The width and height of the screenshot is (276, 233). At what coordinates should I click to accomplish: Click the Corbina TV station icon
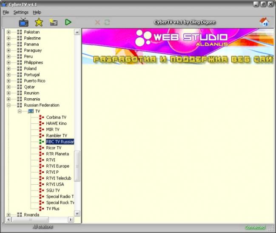tap(42, 117)
